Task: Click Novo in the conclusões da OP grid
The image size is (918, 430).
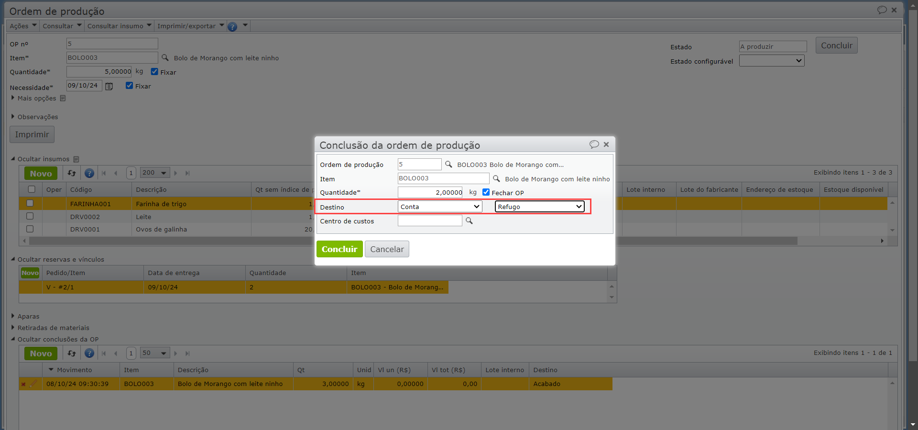Action: pyautogui.click(x=41, y=353)
